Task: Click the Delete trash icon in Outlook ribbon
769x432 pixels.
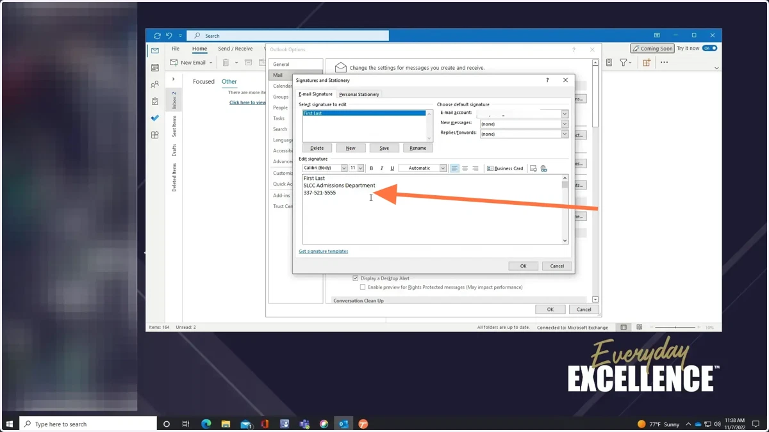Action: pyautogui.click(x=226, y=63)
